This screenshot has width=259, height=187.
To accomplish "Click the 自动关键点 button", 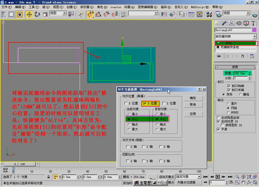I will click(166, 177).
